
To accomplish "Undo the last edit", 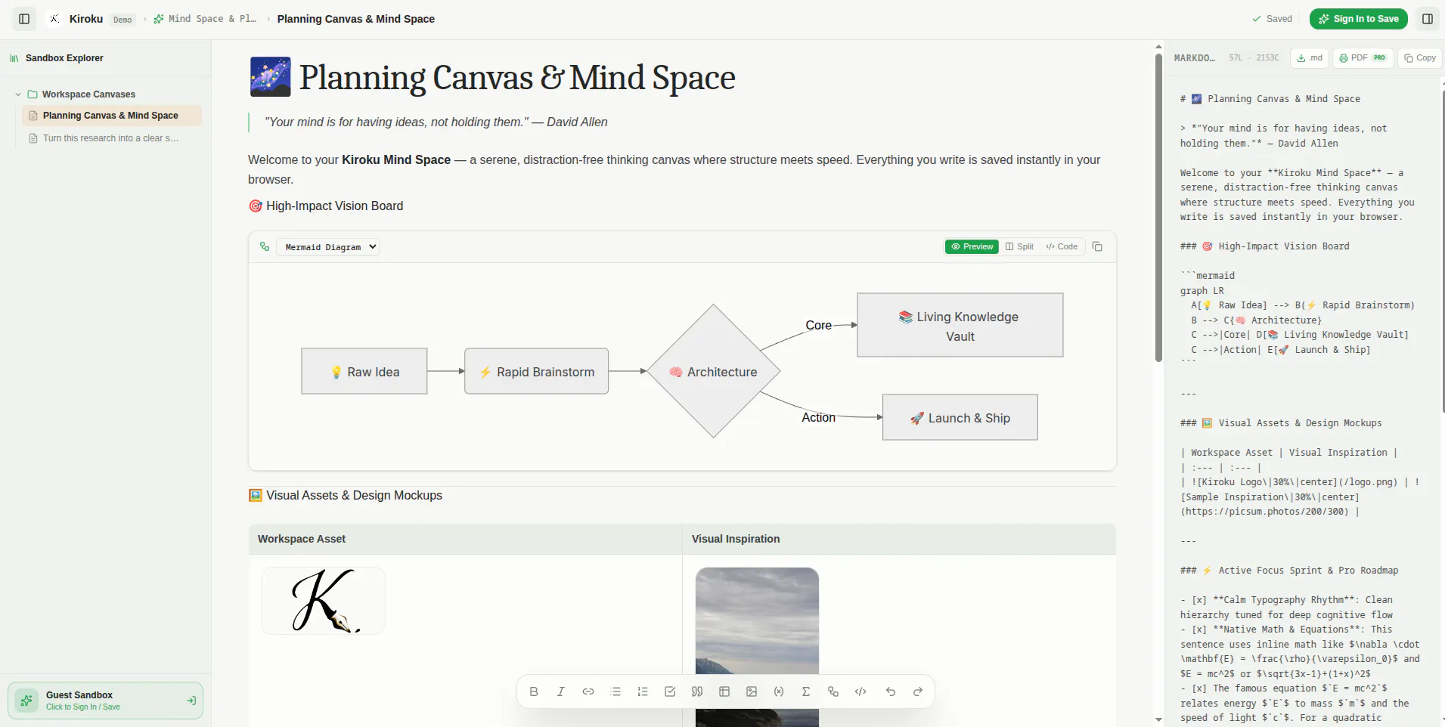I will pos(891,691).
